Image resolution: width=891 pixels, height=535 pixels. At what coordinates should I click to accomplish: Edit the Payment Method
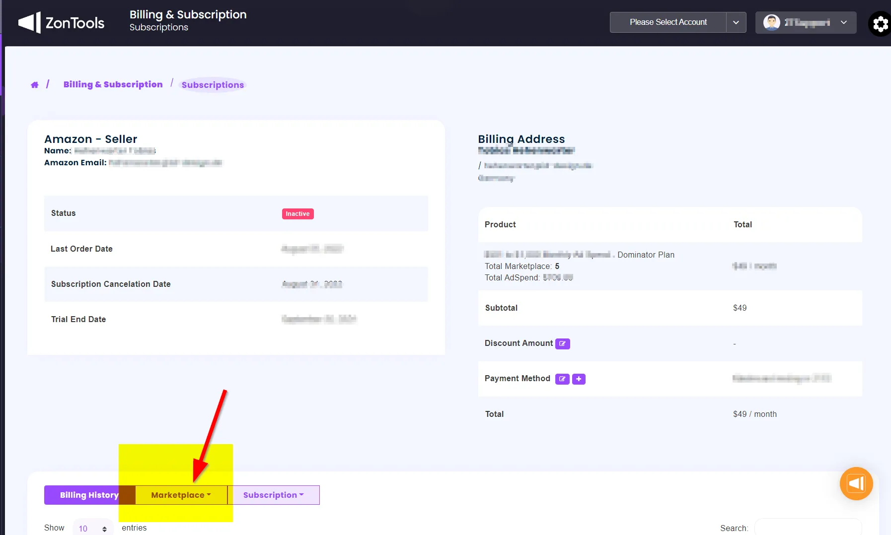point(562,379)
